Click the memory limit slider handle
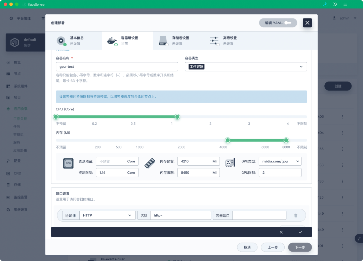The image size is (363, 261). [x=286, y=140]
